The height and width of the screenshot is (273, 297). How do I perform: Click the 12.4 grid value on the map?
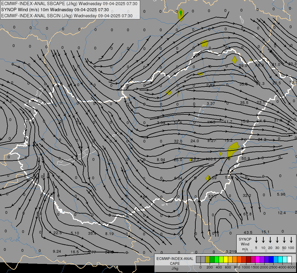click(x=282, y=213)
